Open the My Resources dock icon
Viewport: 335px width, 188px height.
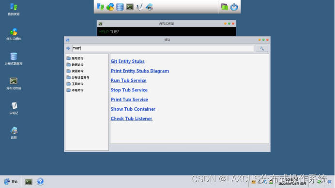click(x=100, y=7)
